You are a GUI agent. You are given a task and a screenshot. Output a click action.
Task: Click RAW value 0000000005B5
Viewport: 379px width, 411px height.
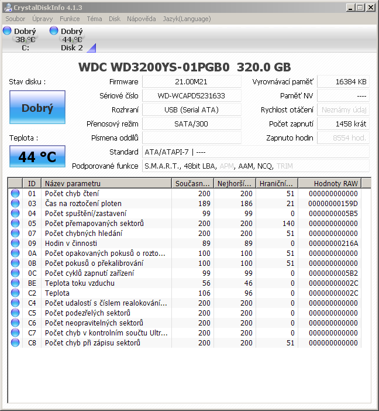tap(333, 213)
